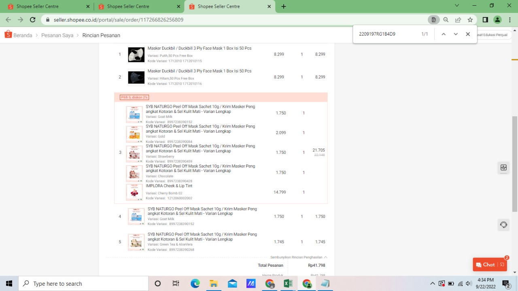Switch to Excel on the taskbar
The width and height of the screenshot is (518, 291).
coord(288,284)
